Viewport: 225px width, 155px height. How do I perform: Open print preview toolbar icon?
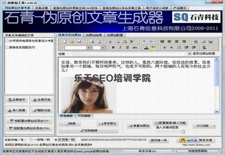pyautogui.click(x=99, y=42)
